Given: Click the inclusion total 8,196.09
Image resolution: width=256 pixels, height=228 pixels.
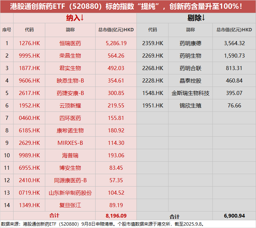Looking at the screenshot, I should tap(116, 216).
